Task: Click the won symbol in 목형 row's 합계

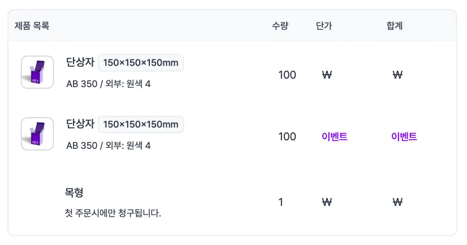Action: pos(397,203)
